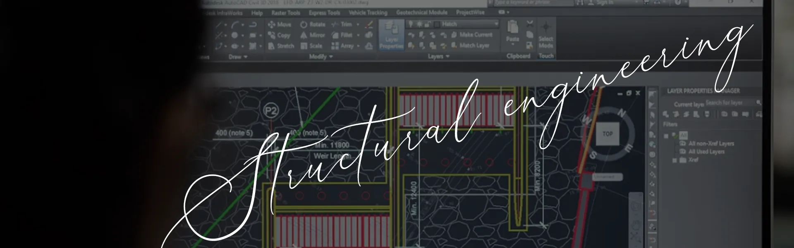
Task: Select the All filter in Filters tree
Action: (683, 135)
